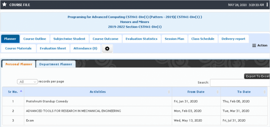
Task: Switch to the Evaluation Sheet tab
Action: coord(53,48)
